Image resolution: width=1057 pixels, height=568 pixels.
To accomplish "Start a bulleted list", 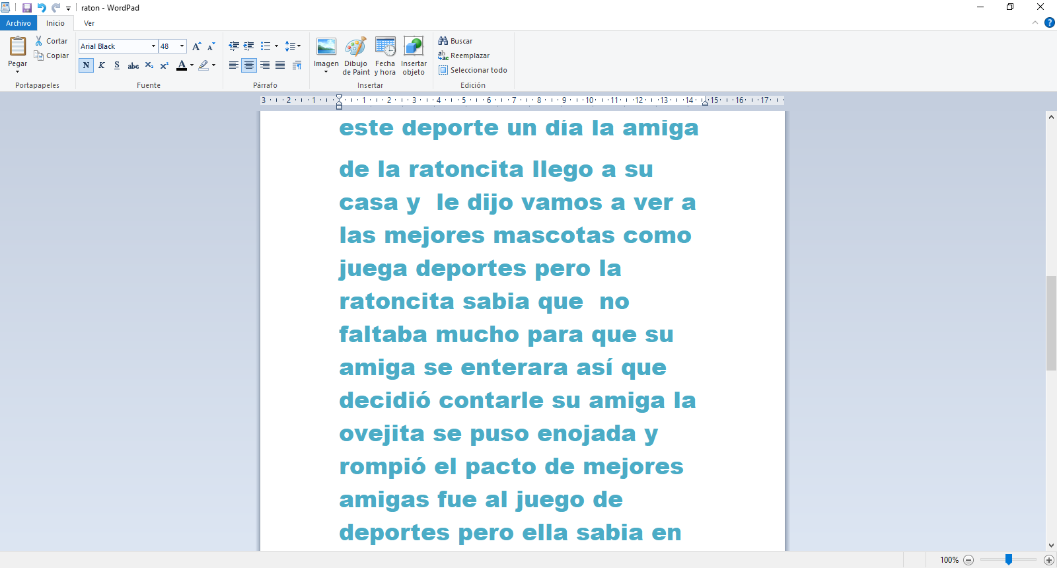I will 266,46.
